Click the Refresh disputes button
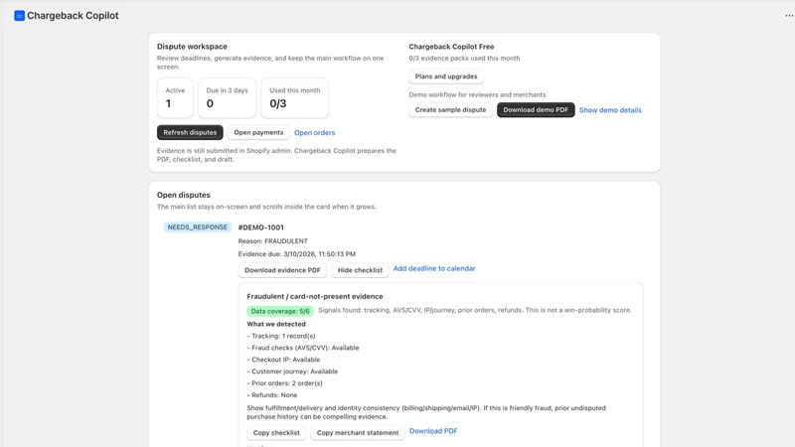Viewport: 795px width, 447px height. [190, 132]
